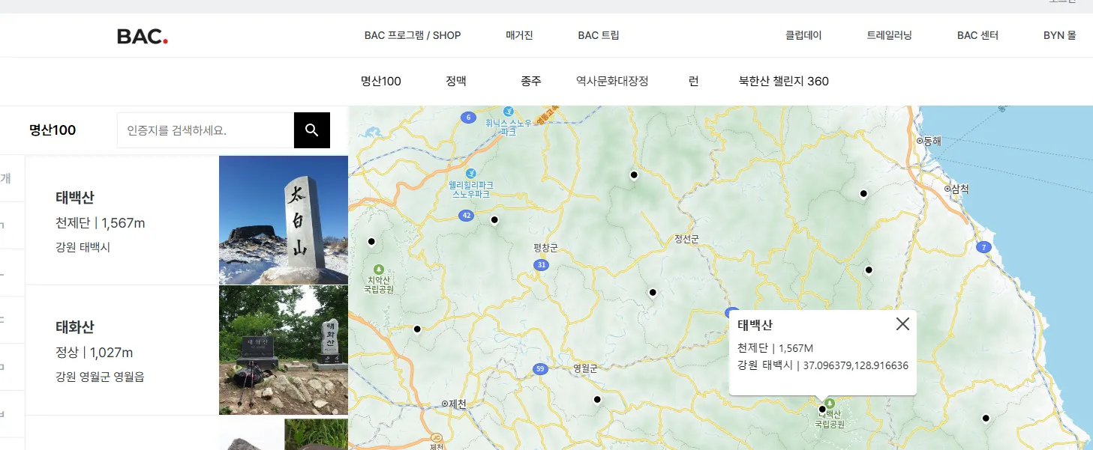
Task: Click 정상 | 1,027m text
Action: tap(94, 353)
